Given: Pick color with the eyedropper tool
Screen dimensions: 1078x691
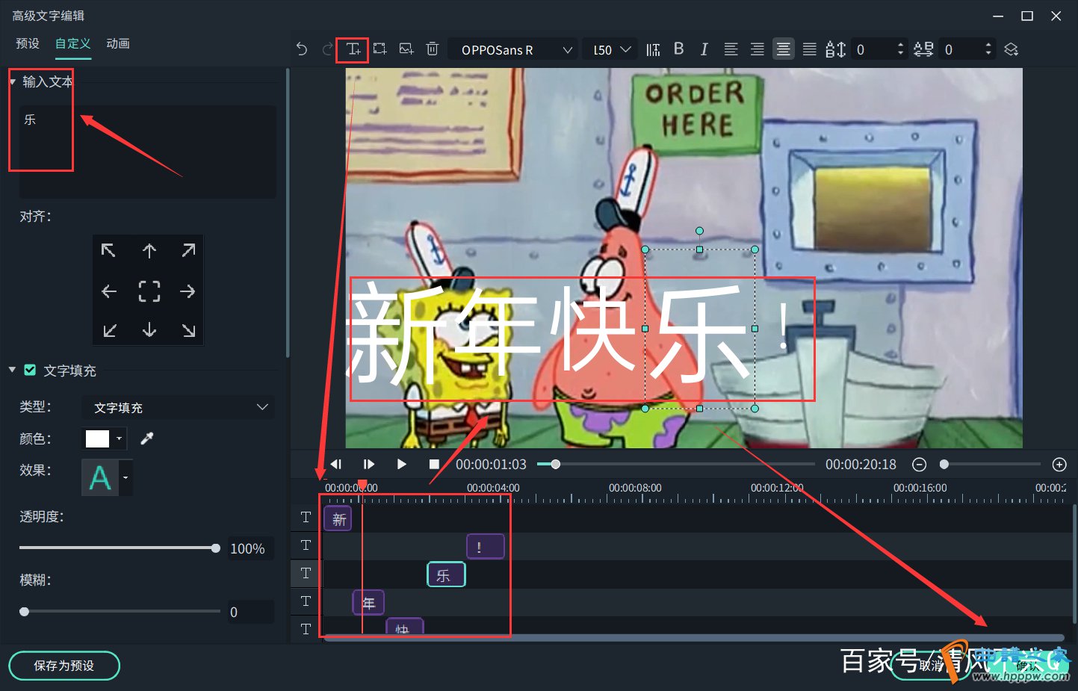Looking at the screenshot, I should pyautogui.click(x=147, y=439).
